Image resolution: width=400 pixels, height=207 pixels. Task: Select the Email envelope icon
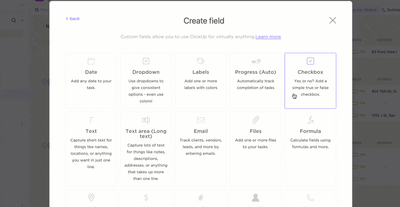[201, 120]
